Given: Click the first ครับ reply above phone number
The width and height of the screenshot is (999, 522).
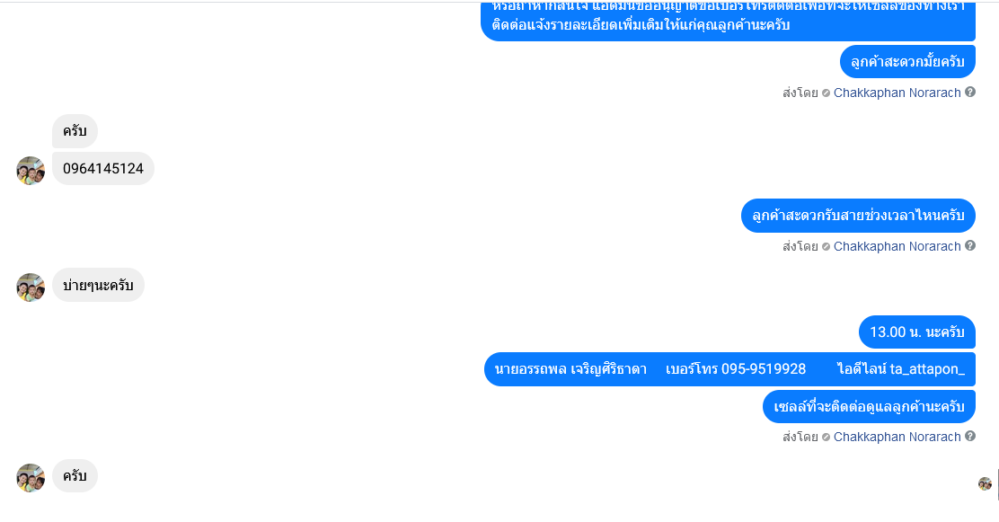Looking at the screenshot, I should (75, 130).
